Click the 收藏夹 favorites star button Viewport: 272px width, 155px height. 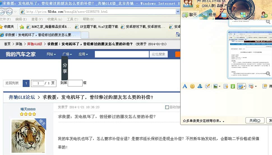coord(7,27)
